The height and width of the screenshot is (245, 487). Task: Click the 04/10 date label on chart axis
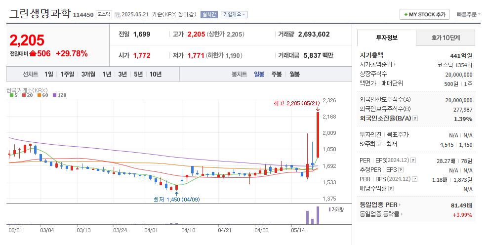tap(188, 230)
